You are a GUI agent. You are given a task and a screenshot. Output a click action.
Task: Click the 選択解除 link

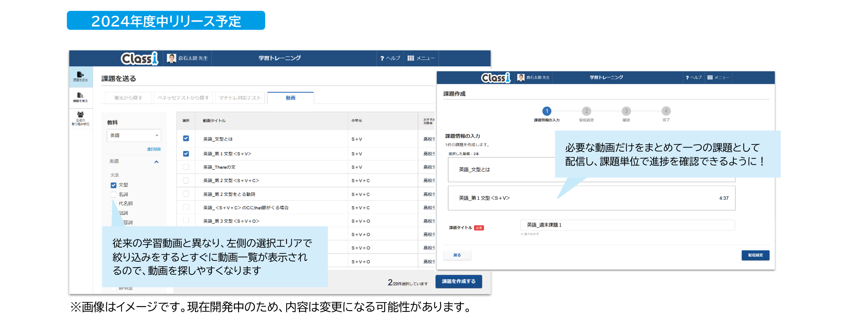pyautogui.click(x=154, y=149)
